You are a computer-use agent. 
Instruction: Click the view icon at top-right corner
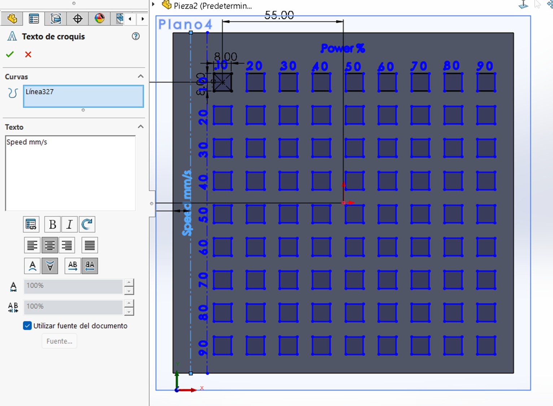pyautogui.click(x=523, y=5)
